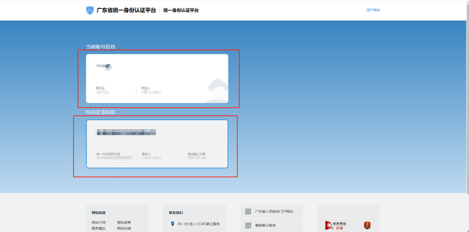Click the 网站纠错 footer link
469x232 pixels.
(x=124, y=228)
